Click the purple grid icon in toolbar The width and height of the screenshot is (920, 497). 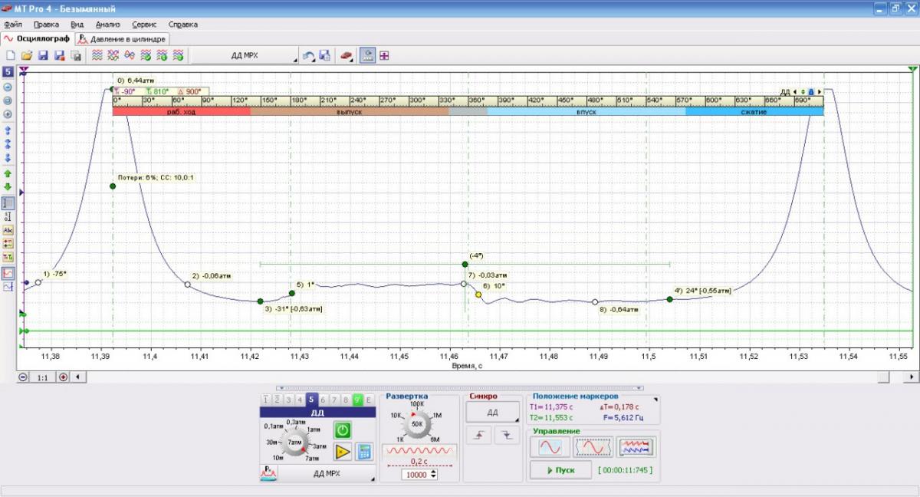pyautogui.click(x=384, y=55)
